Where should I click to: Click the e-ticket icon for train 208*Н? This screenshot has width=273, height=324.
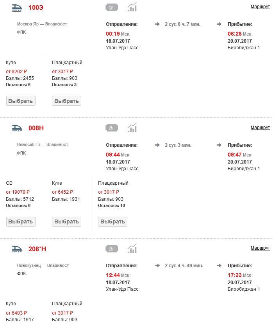pos(112,248)
